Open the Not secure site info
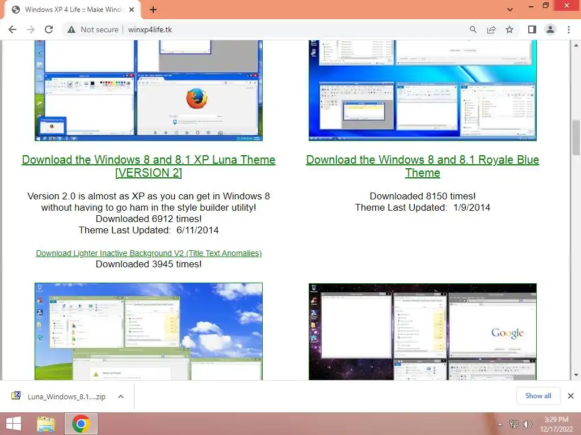The height and width of the screenshot is (435, 581). click(x=93, y=29)
